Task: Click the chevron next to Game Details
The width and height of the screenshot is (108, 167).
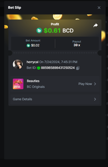Action: (x=95, y=99)
